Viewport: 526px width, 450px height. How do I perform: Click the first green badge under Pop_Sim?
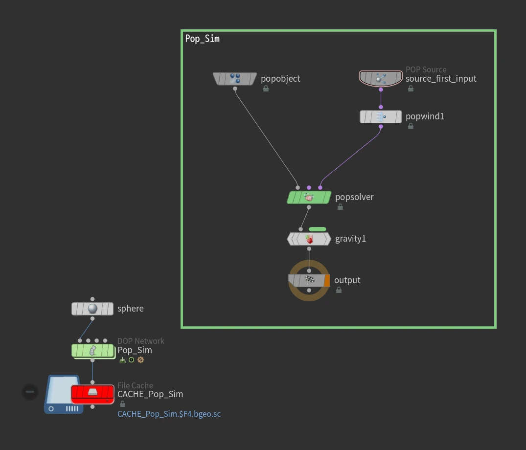122,360
